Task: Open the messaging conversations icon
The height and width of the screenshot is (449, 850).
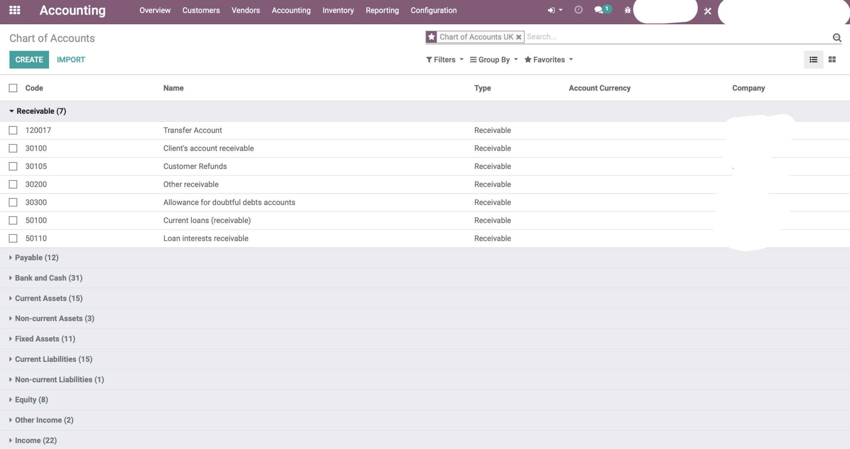Action: (x=599, y=10)
